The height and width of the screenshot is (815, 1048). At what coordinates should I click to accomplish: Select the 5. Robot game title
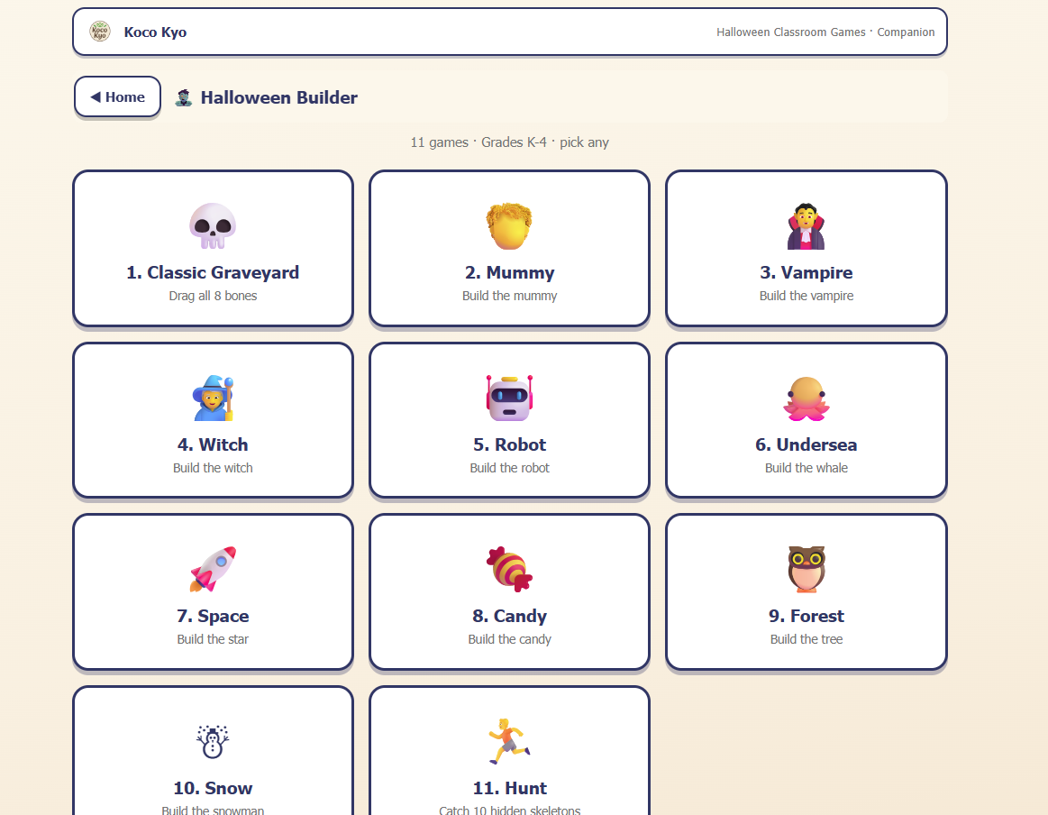[x=509, y=444]
